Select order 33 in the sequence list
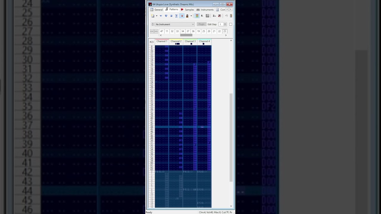The height and width of the screenshot is (214, 381). [x=177, y=31]
